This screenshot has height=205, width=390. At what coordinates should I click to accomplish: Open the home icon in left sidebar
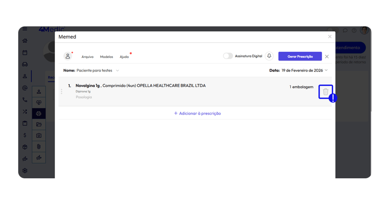25,41
